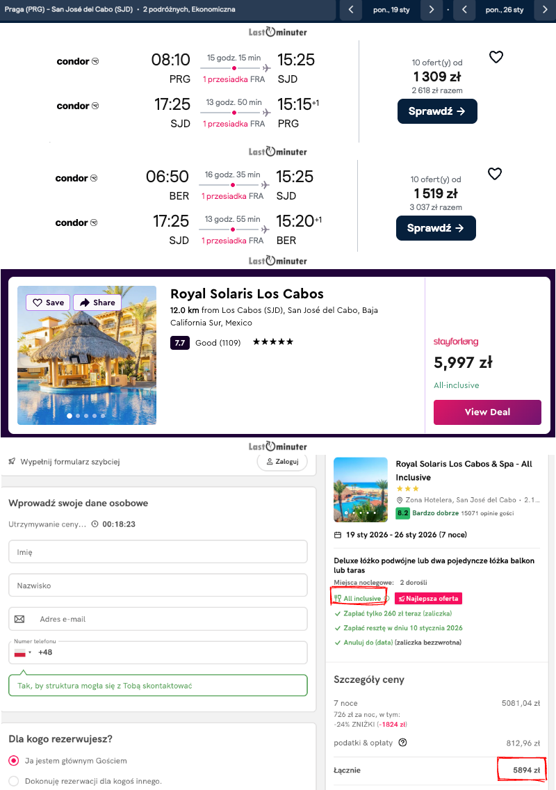Screen dimensions: 556x790
Task: Favorite the Berlin flight with heart icon
Action: point(495,174)
